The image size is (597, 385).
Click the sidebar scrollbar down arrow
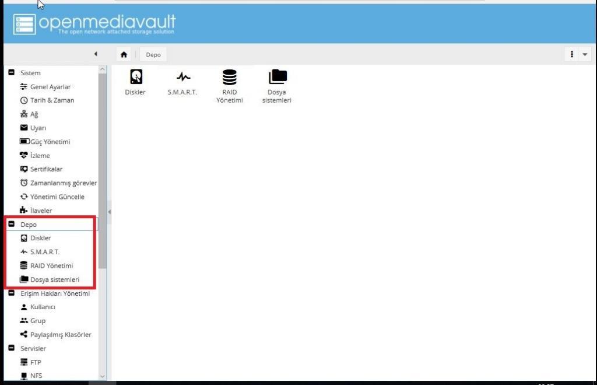point(102,376)
